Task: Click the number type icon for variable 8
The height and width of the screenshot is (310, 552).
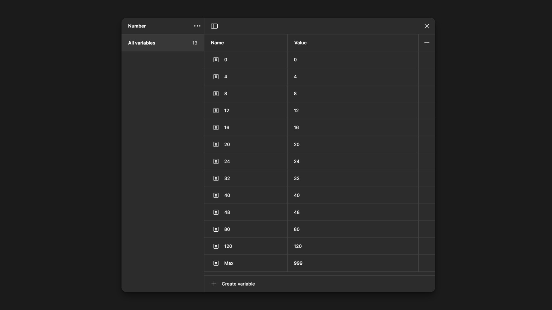Action: (216, 94)
